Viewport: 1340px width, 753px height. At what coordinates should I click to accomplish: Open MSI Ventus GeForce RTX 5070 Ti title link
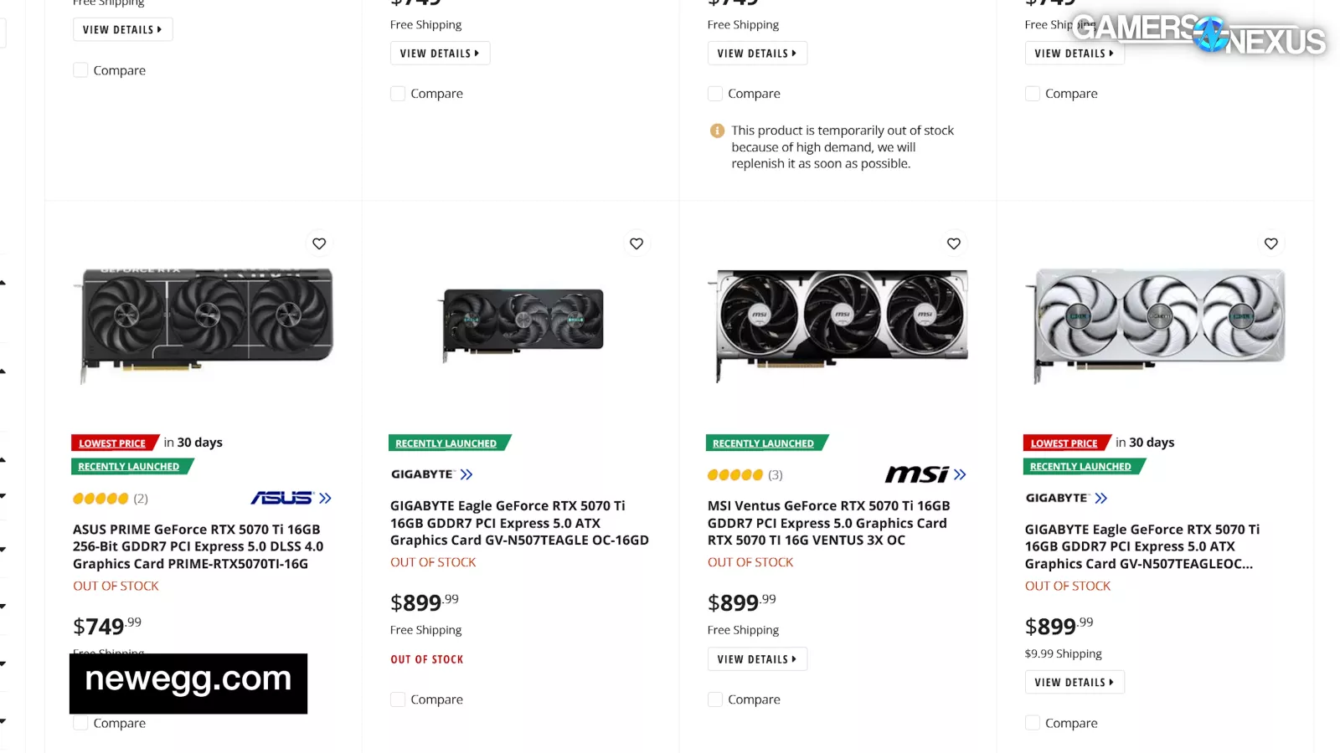[828, 523]
